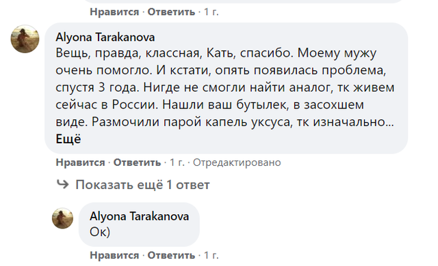Reply to the long comment via Ответить
Viewport: 438px width, 266px height.
pos(137,162)
